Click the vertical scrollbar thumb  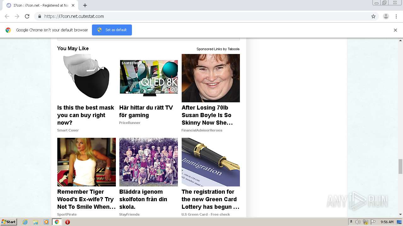[x=400, y=166]
